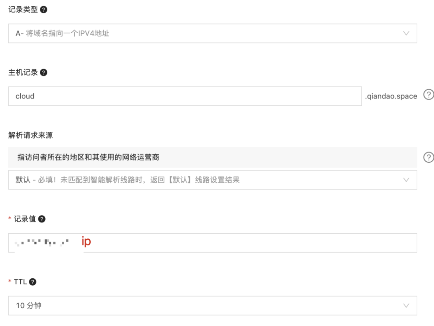Show the help tip next to TTL
Image resolution: width=434 pixels, height=326 pixels.
[x=33, y=282]
